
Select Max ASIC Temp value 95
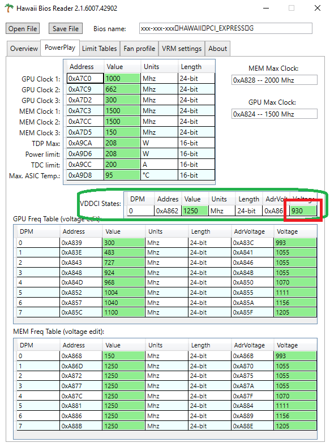122,175
